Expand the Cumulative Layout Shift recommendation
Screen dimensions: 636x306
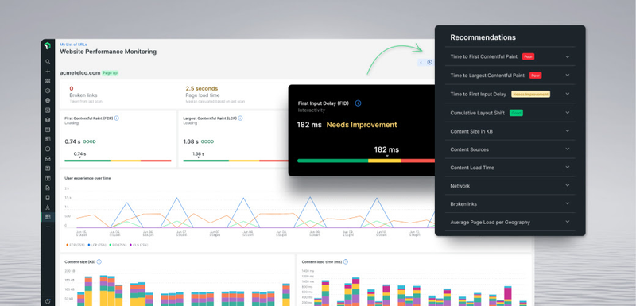click(x=510, y=113)
